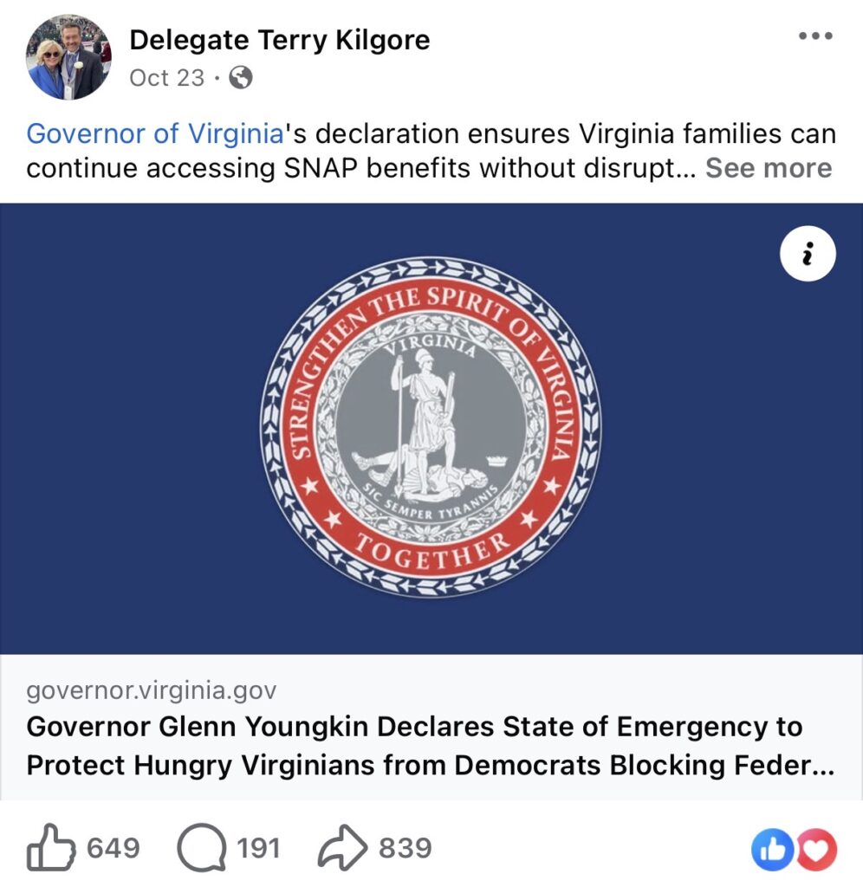Like the post with thumbs-up icon

tap(50, 847)
